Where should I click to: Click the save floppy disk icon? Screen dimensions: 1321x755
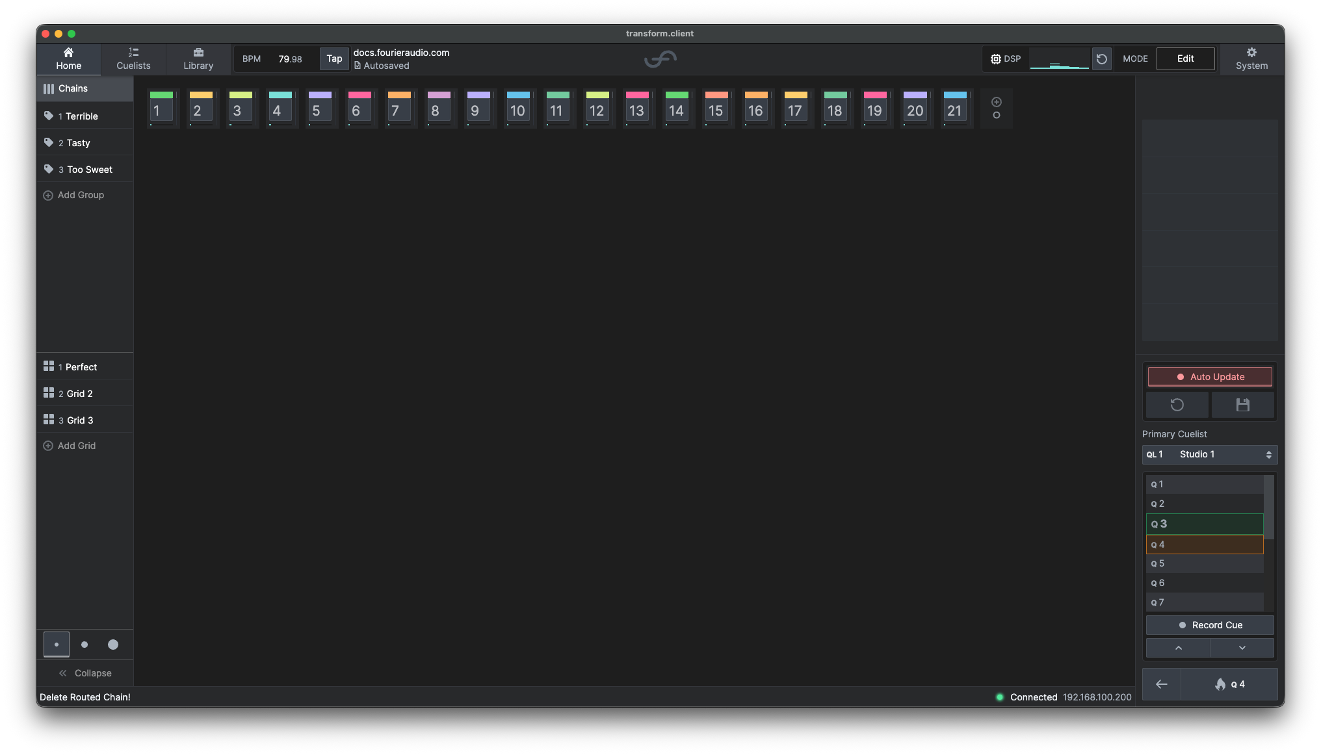[1242, 405]
